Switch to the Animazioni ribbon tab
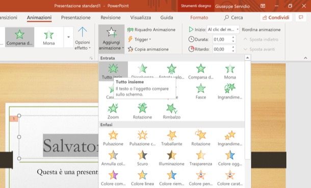This screenshot has width=311, height=188. coord(39,17)
